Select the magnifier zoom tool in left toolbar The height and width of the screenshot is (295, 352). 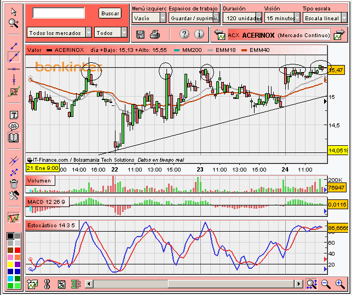[14, 23]
